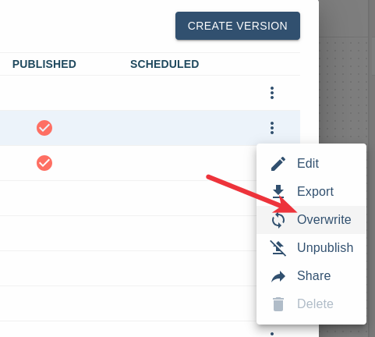The height and width of the screenshot is (337, 375).
Task: Open the highlighted row's three-dot menu
Action: [272, 128]
